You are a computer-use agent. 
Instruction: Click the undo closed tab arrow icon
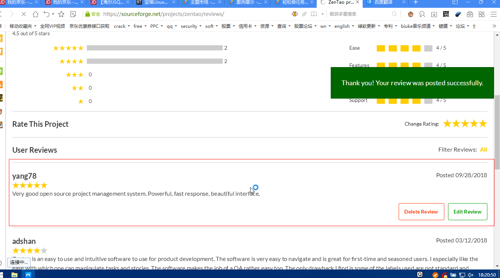click(x=47, y=14)
